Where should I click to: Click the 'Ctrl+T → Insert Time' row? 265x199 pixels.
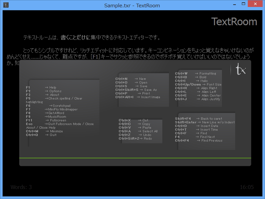(196, 129)
